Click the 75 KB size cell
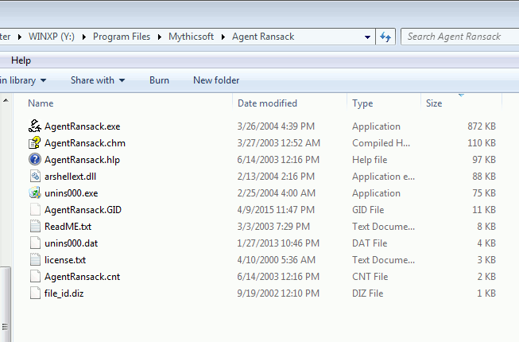The image size is (519, 342). 484,193
